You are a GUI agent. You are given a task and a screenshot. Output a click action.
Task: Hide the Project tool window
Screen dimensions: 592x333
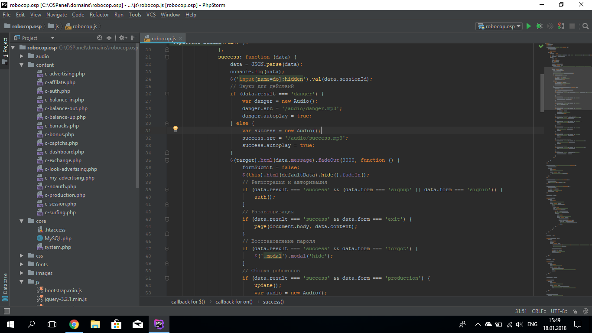click(133, 38)
